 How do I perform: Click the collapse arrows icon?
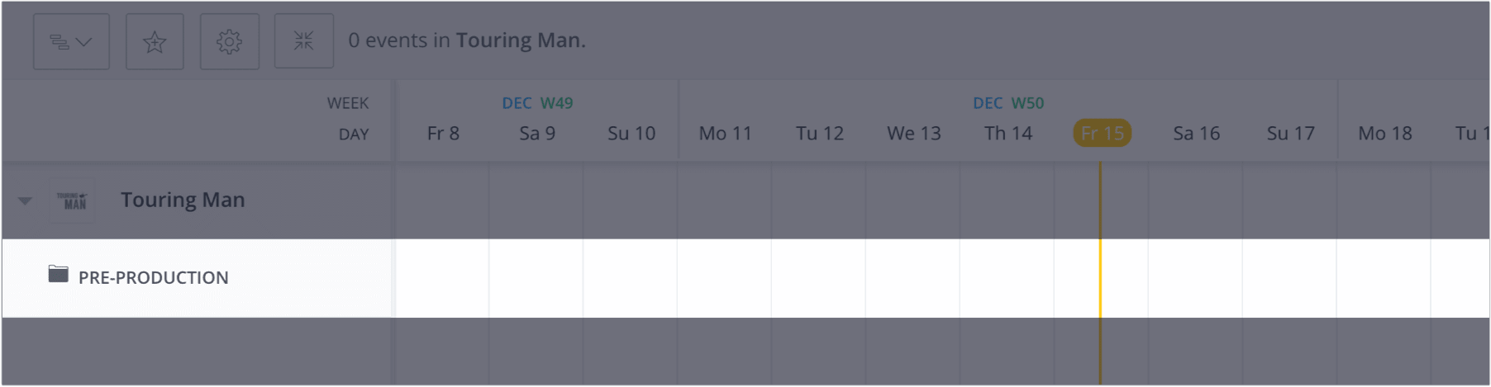click(304, 41)
